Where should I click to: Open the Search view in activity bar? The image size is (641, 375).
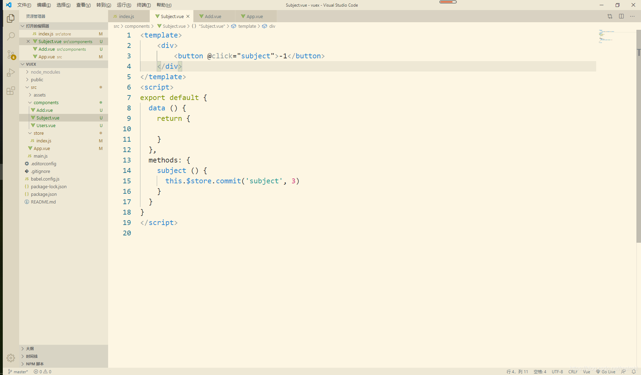coord(11,36)
